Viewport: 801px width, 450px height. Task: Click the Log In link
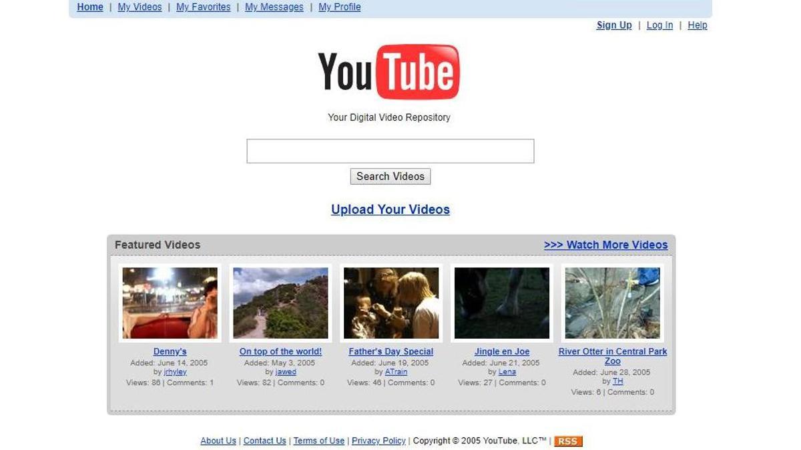[659, 25]
